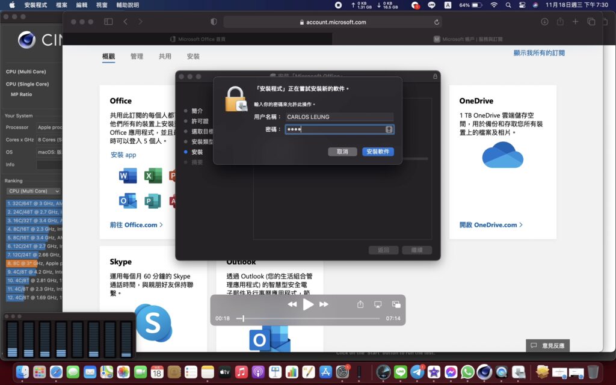This screenshot has width=616, height=385.
Task: Open the 前往 Office.com link
Action: [137, 225]
